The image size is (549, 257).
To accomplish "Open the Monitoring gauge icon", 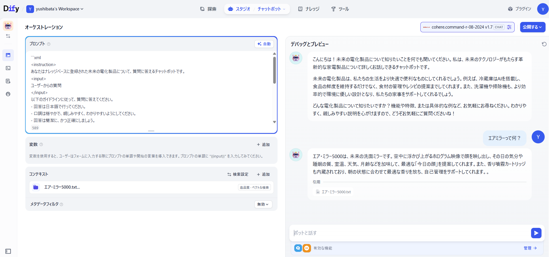I will click(x=8, y=94).
